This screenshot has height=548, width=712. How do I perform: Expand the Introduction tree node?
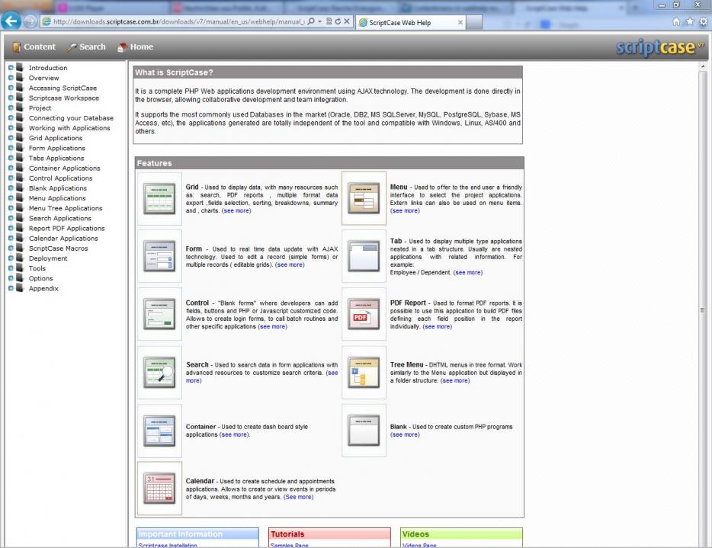[11, 68]
